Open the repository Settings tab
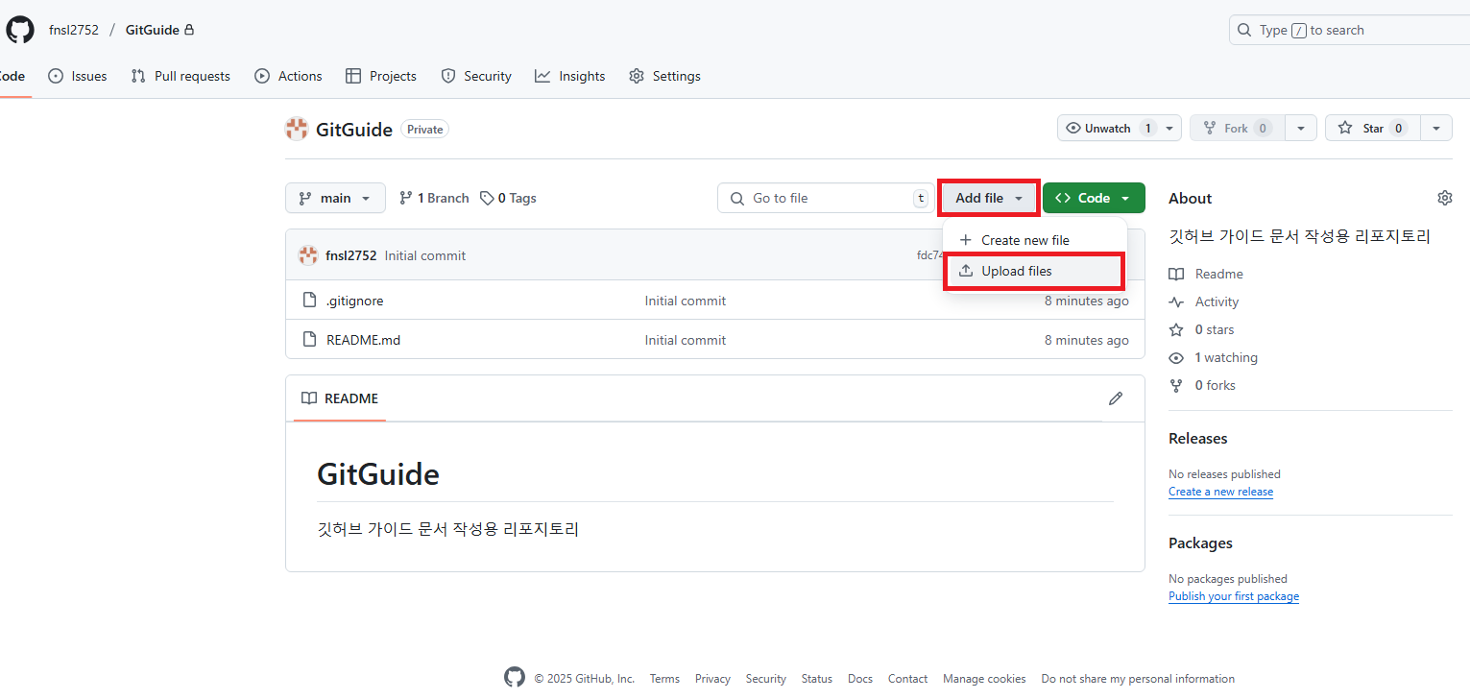Screen dimensions: 1470x699 click(664, 76)
